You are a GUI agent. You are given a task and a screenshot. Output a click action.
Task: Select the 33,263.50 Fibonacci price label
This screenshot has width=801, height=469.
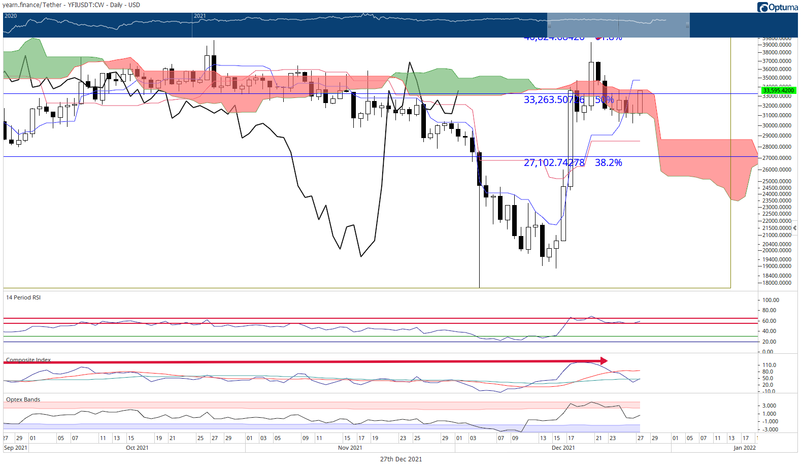(x=554, y=99)
